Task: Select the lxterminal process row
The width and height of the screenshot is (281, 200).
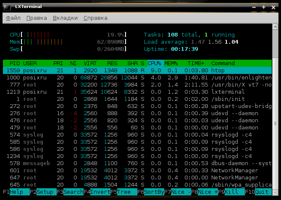Action: (x=137, y=92)
